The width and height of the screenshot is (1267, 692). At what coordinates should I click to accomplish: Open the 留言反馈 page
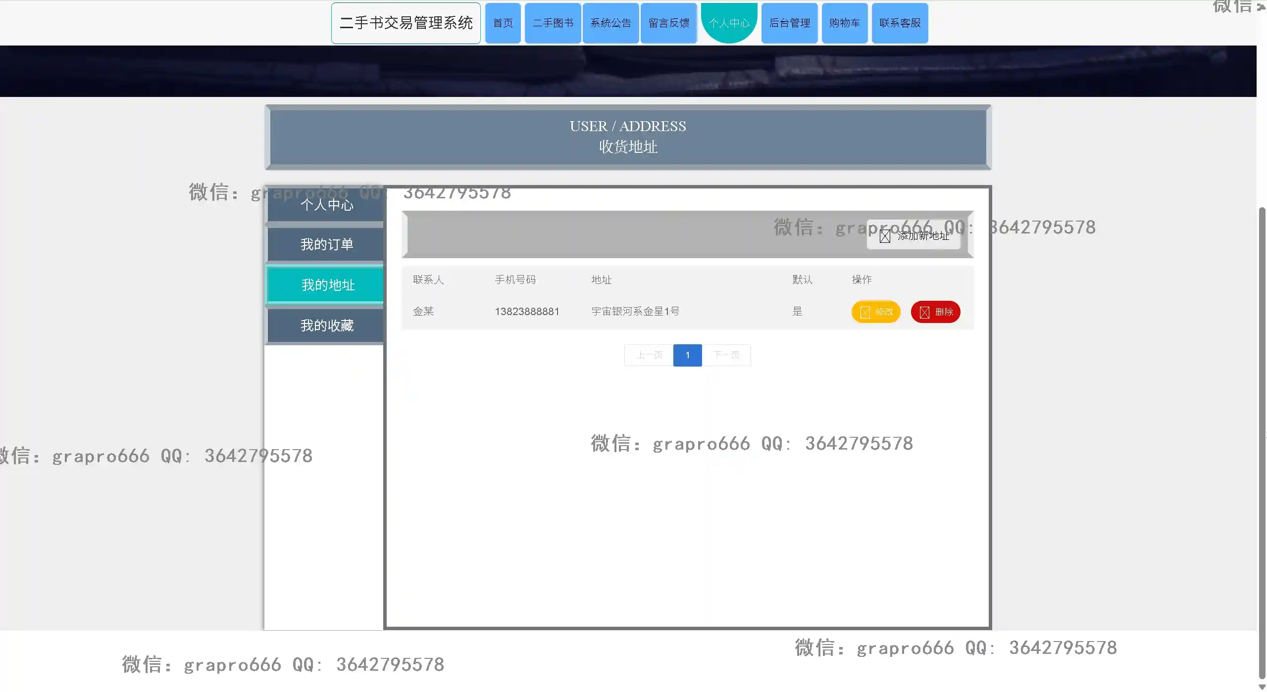click(x=668, y=23)
